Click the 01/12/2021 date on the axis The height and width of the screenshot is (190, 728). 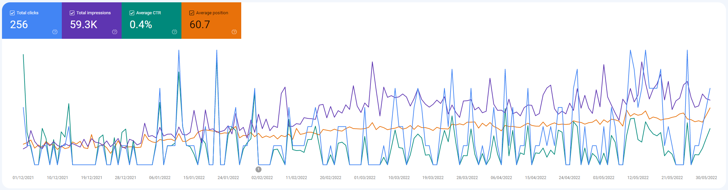(23, 178)
